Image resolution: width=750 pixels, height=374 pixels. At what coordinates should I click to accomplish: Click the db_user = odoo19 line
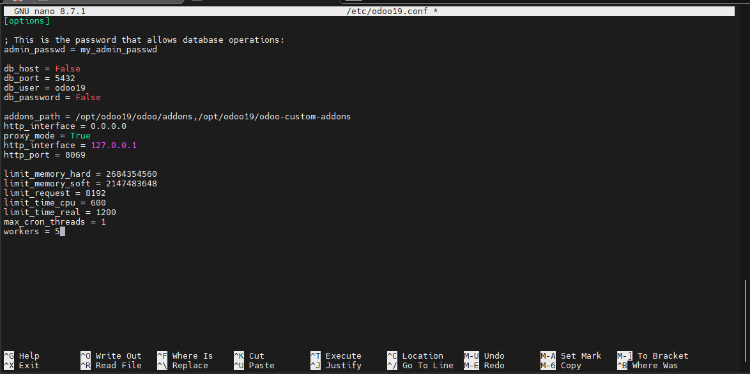[45, 88]
